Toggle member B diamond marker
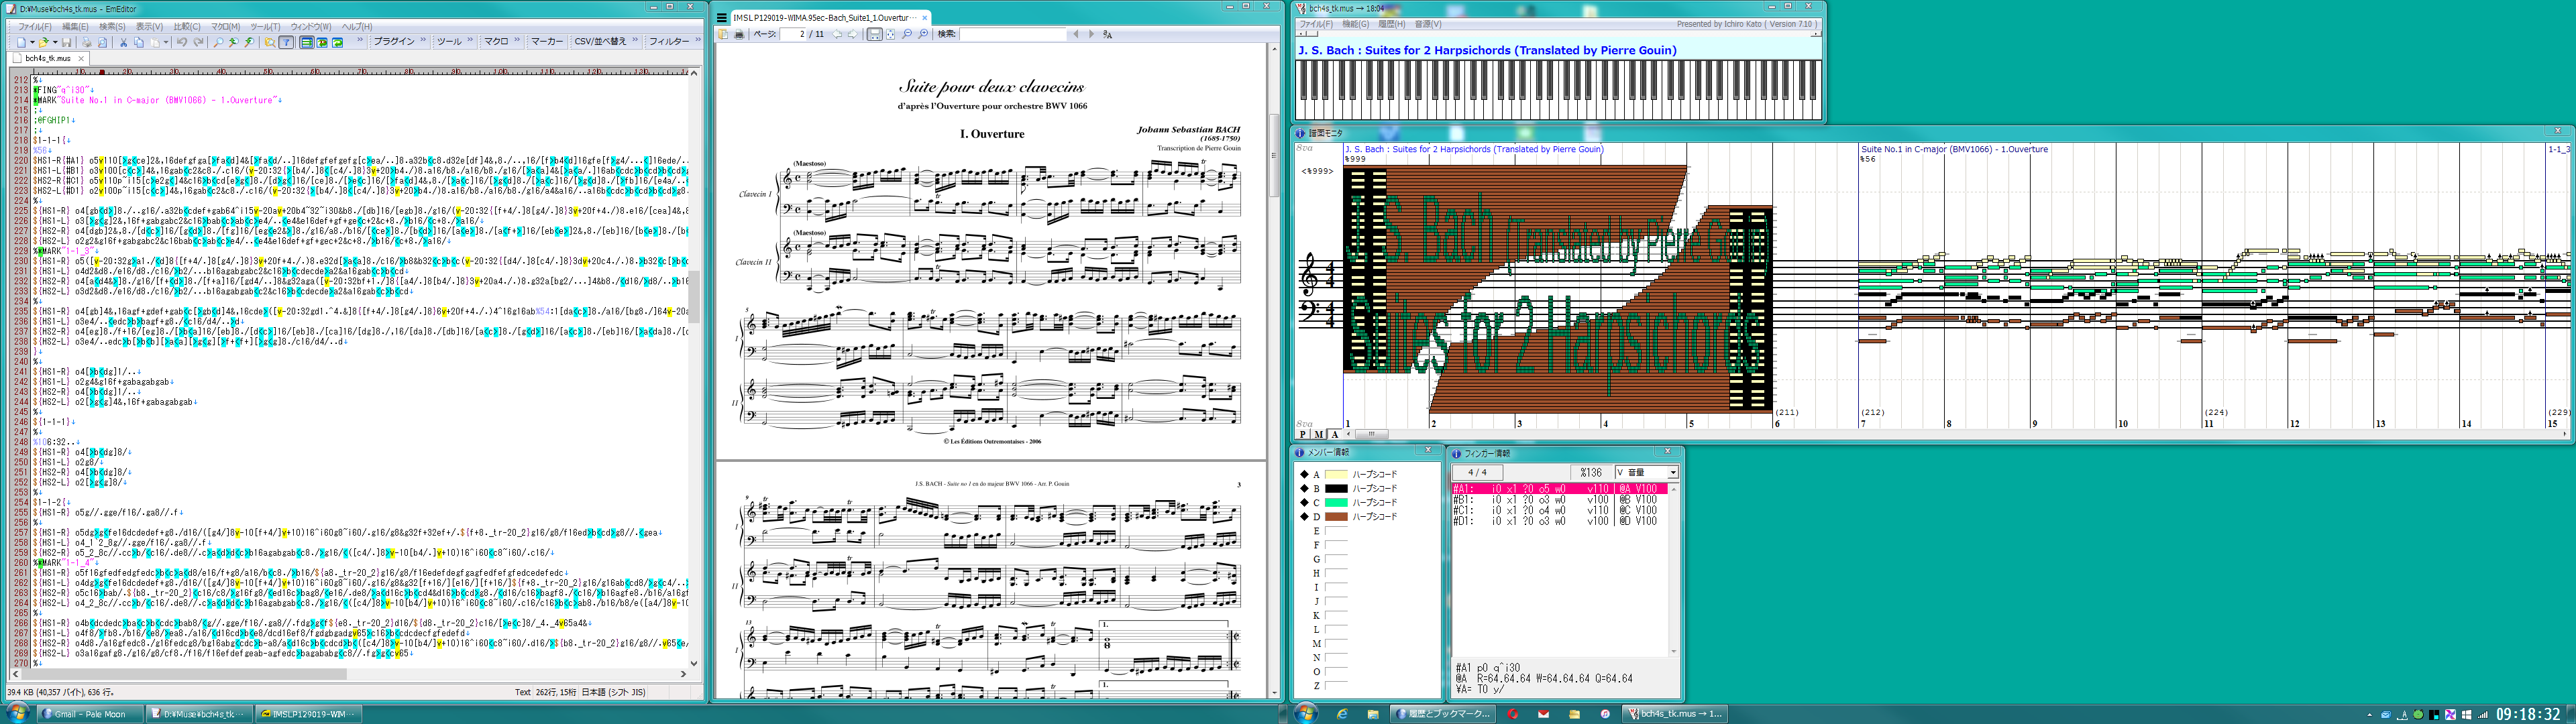The width and height of the screenshot is (2576, 724). point(1303,488)
